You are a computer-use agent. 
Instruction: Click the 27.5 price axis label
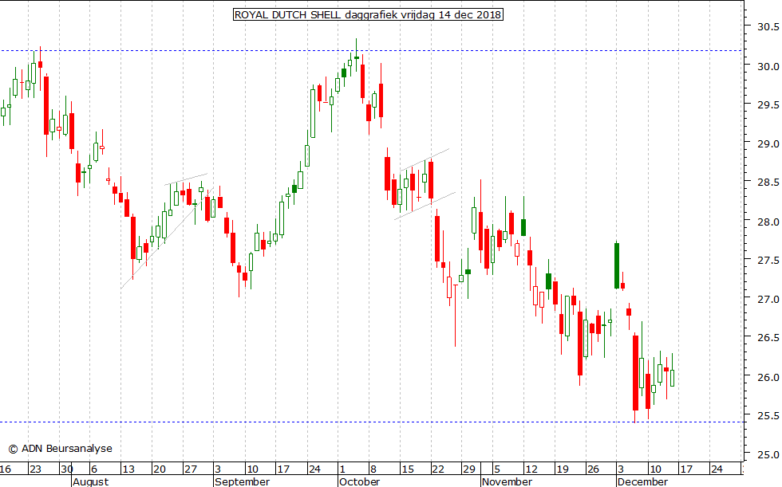[x=768, y=261]
